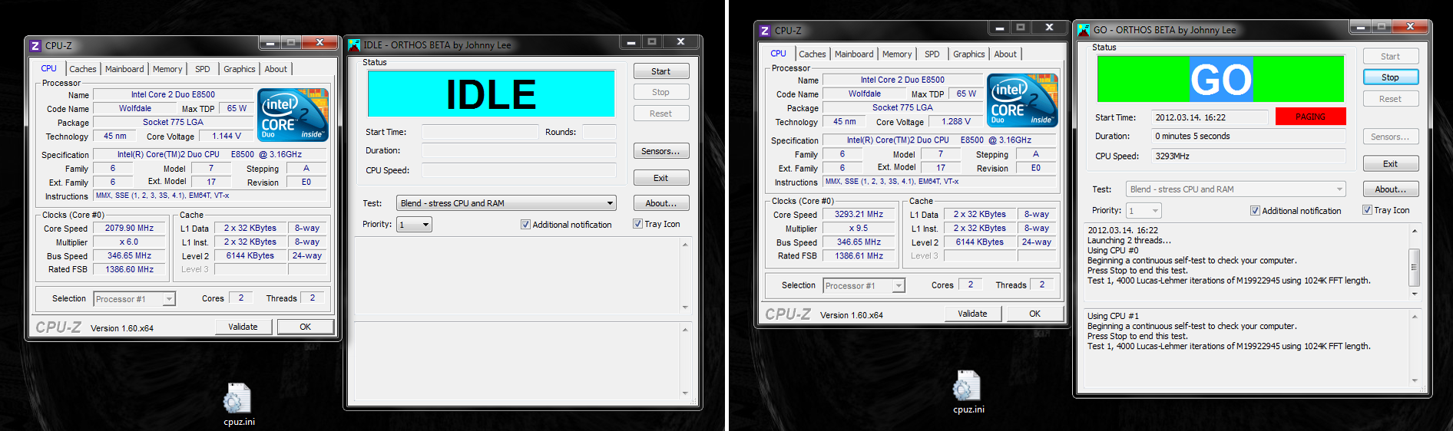Viewport: 1453px width, 431px height.
Task: Click Validate in CPU-Z showing 3293.21 MHz
Action: coord(973,314)
